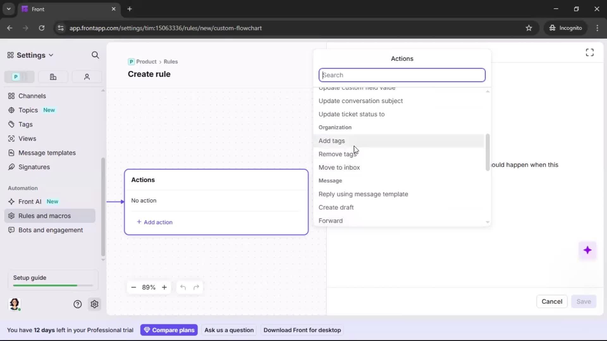Click the purple AI sparkle assistant button

pos(588,250)
